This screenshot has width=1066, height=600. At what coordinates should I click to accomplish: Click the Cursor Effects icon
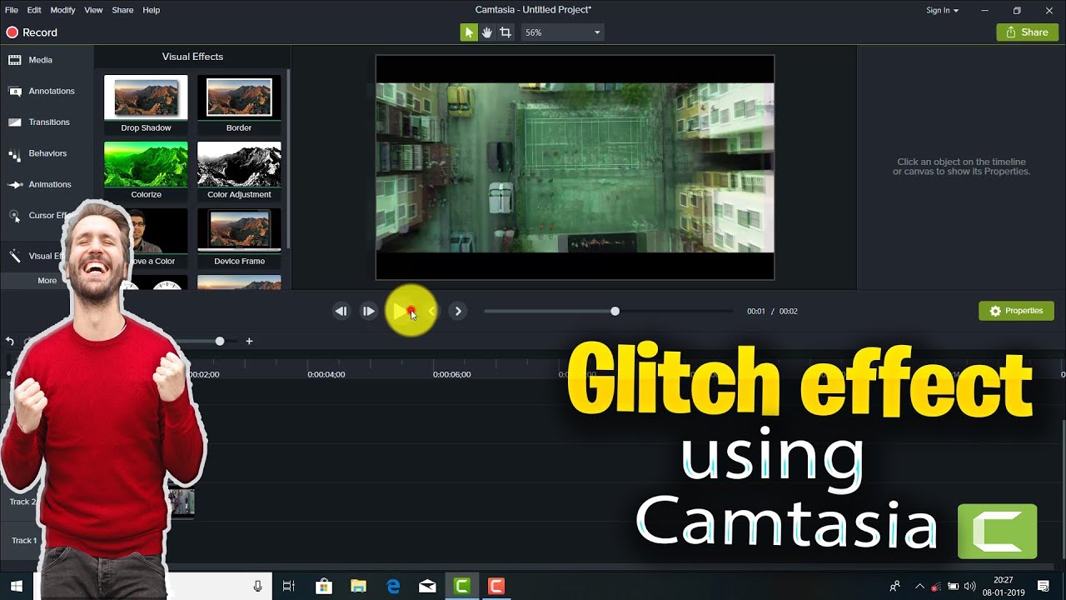click(x=14, y=216)
